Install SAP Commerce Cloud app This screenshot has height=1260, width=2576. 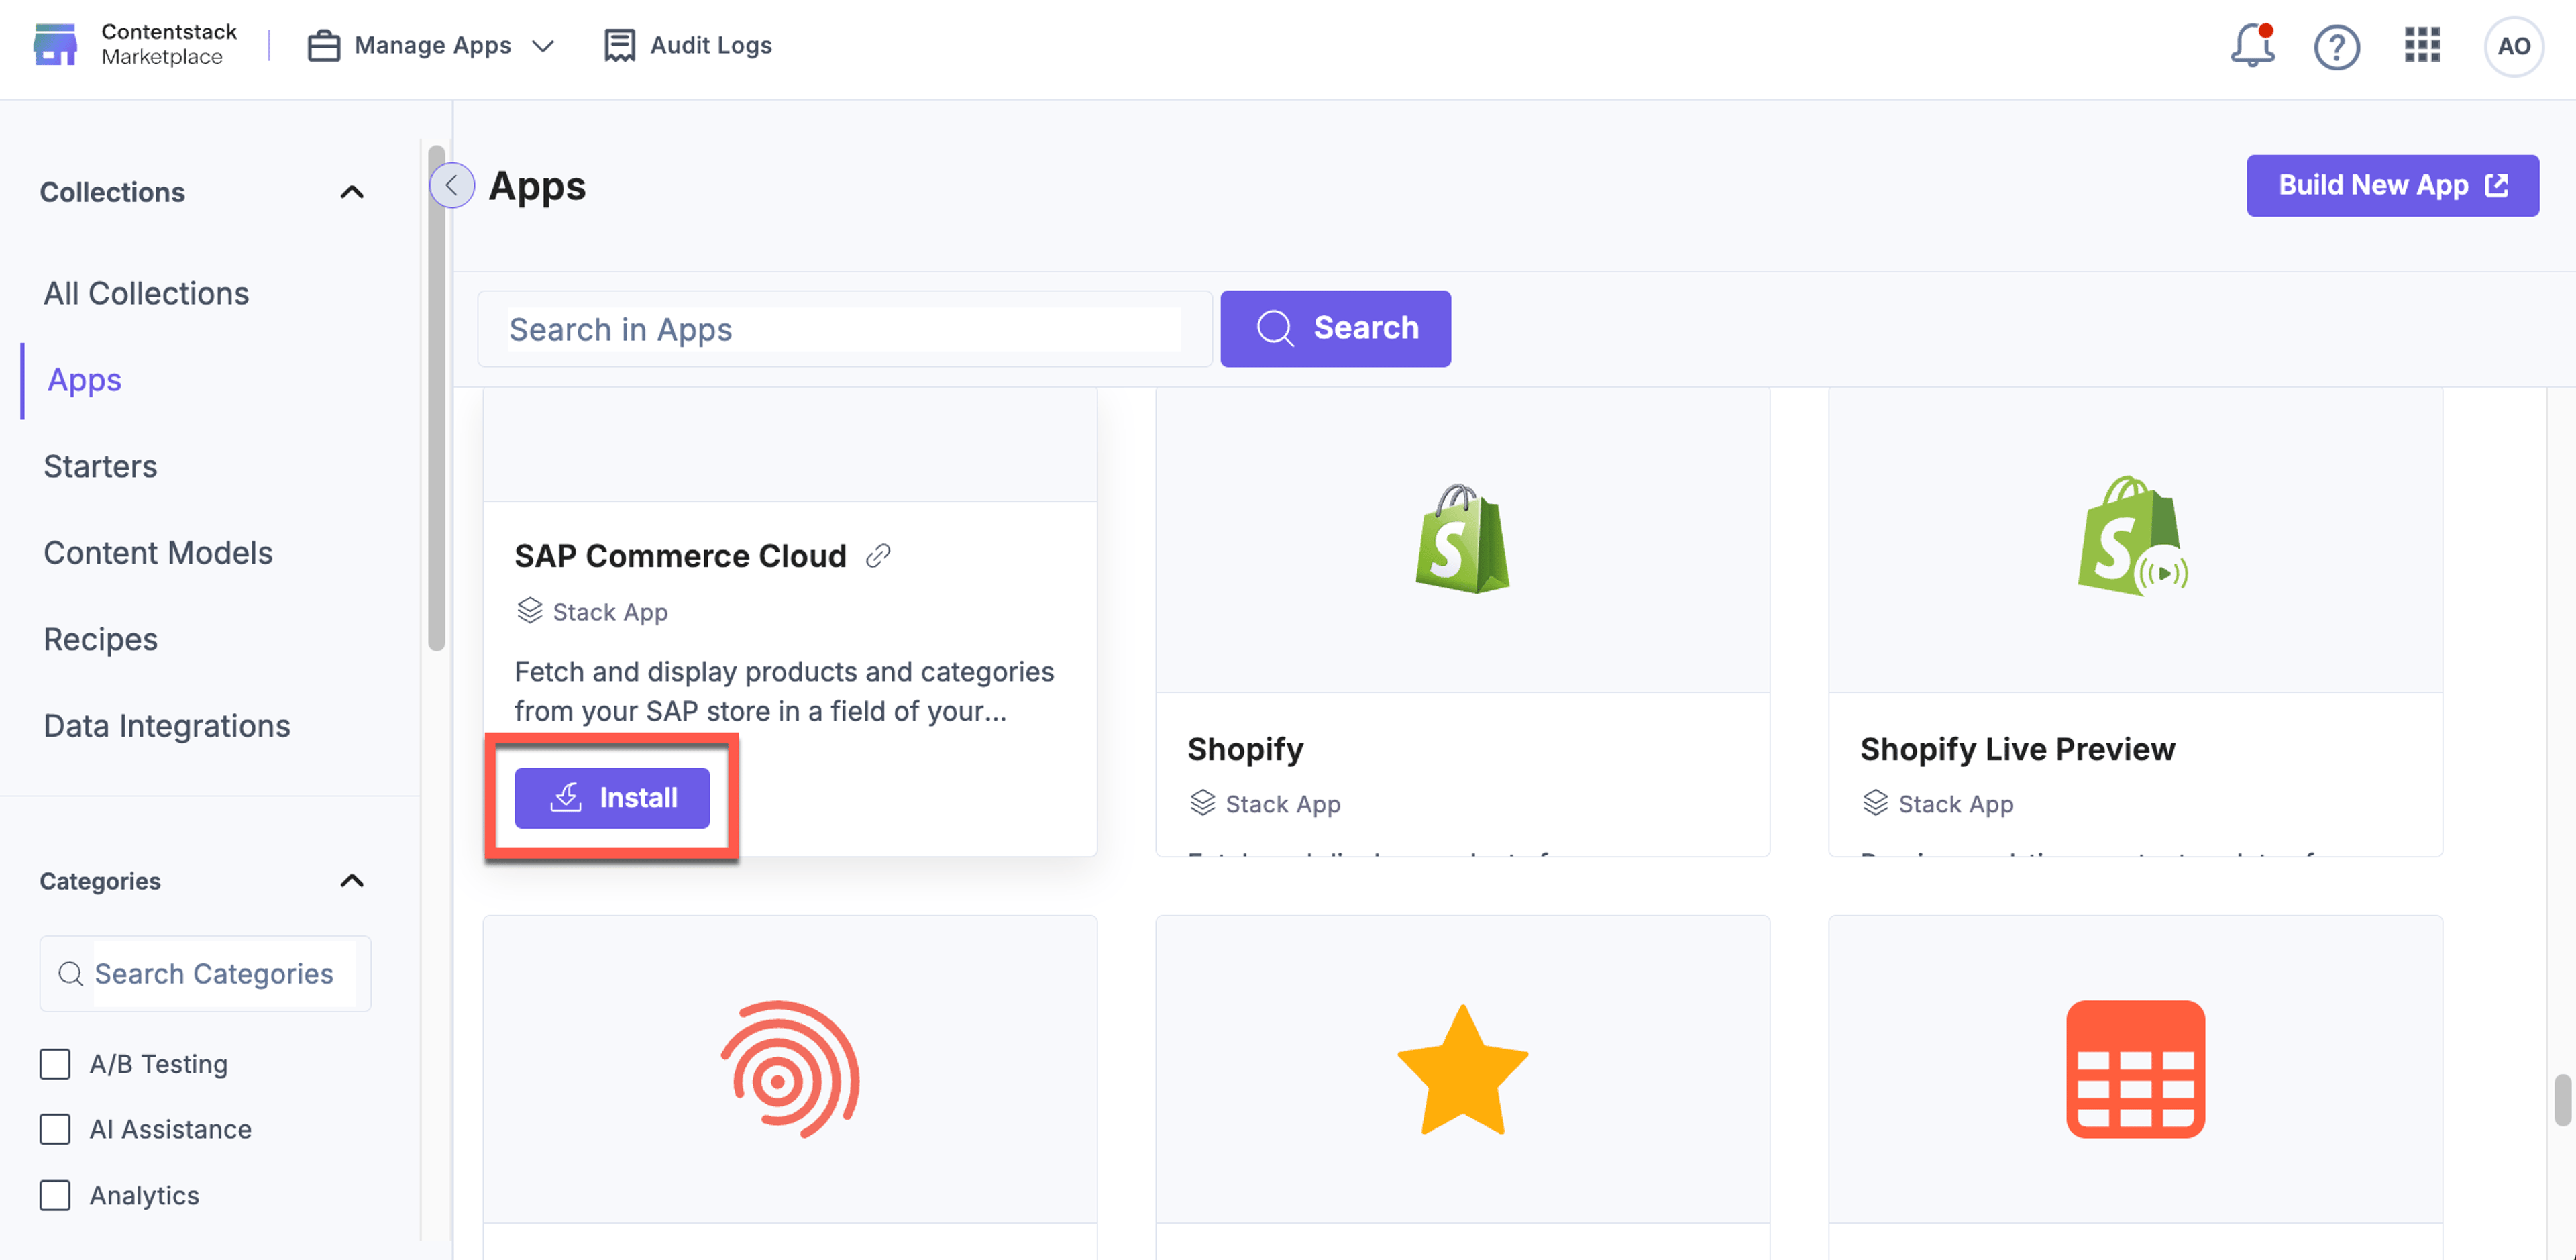click(x=612, y=797)
